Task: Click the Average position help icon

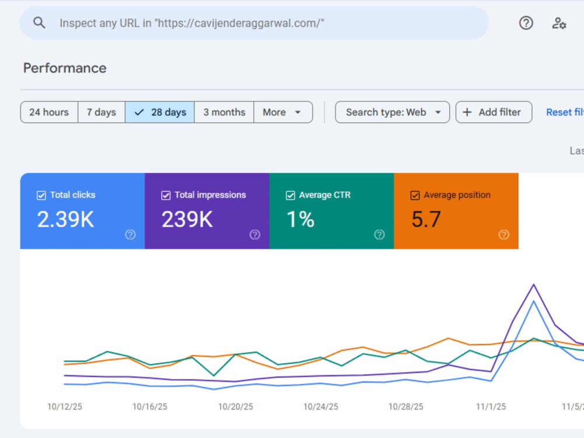Action: click(x=503, y=235)
